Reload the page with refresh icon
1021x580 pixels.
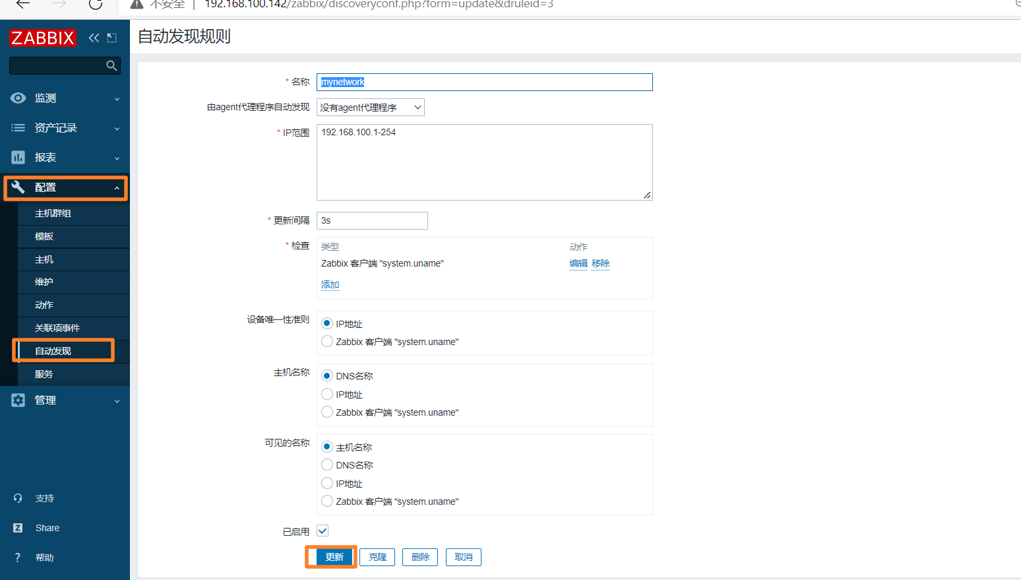click(96, 4)
